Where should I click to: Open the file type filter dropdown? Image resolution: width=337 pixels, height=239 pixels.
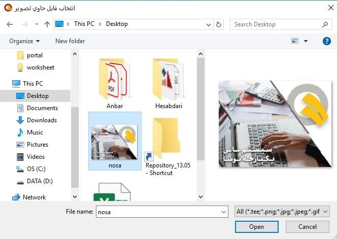click(282, 211)
